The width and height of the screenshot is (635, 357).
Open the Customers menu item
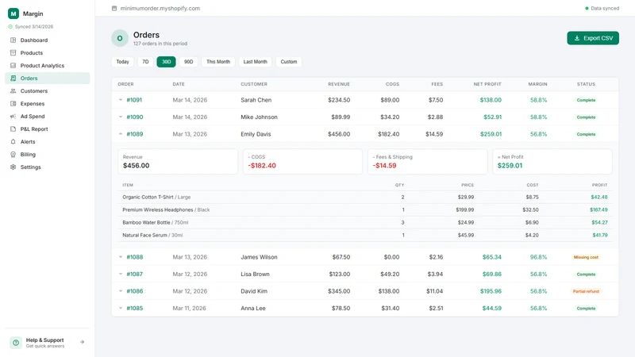click(x=34, y=91)
